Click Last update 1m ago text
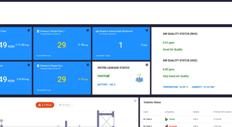This screenshot has width=232, height=127. pyautogui.click(x=103, y=56)
